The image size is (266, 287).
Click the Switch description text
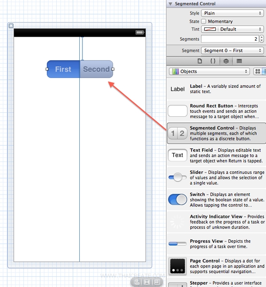click(227, 200)
